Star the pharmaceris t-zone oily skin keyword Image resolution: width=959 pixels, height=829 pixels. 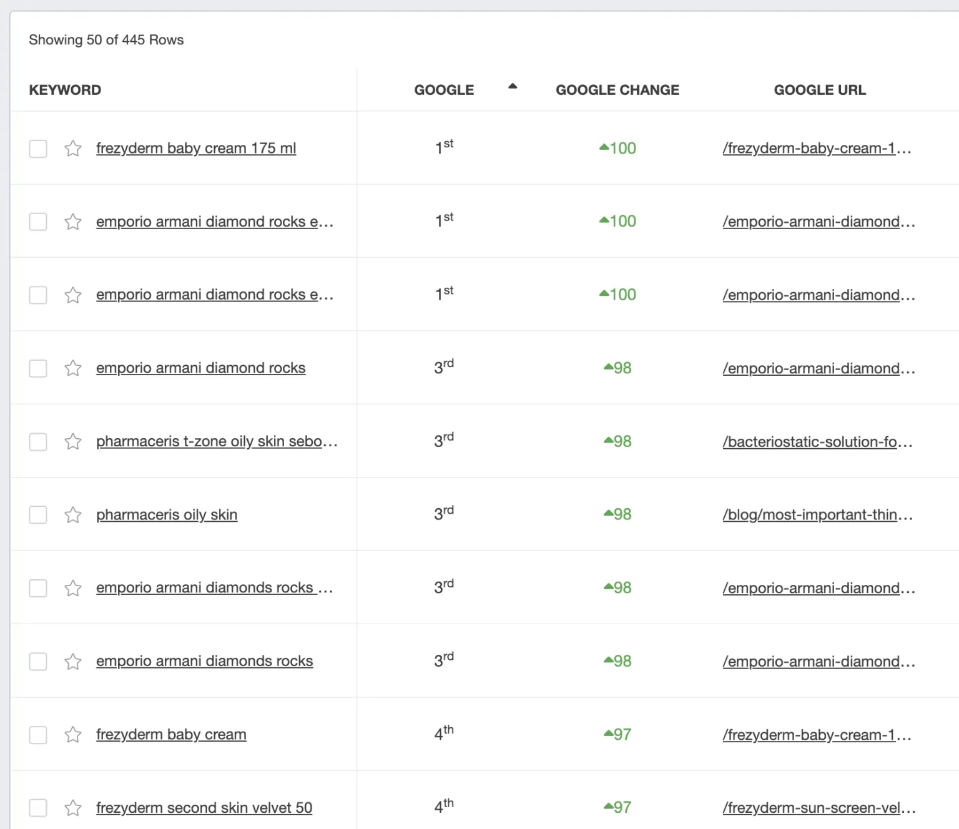click(73, 441)
